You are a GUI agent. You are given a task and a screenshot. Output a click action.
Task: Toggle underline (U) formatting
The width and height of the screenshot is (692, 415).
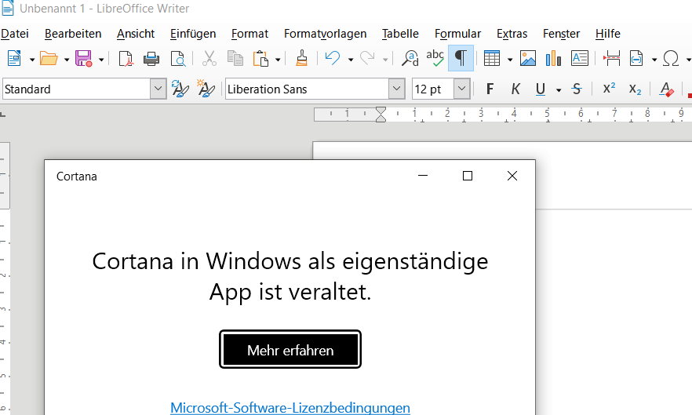(540, 89)
